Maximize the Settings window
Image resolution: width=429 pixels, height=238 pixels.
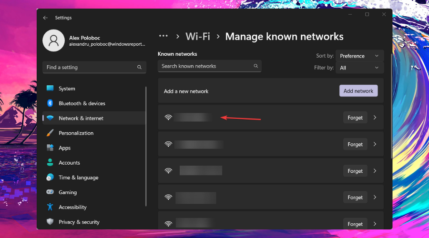[x=367, y=14]
